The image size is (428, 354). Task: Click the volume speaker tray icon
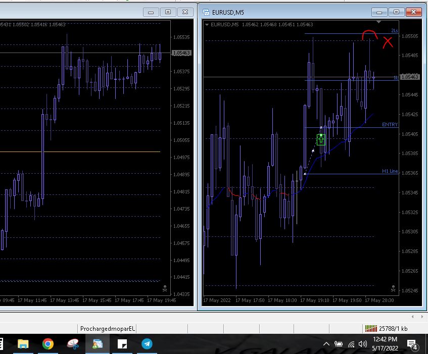(363, 344)
